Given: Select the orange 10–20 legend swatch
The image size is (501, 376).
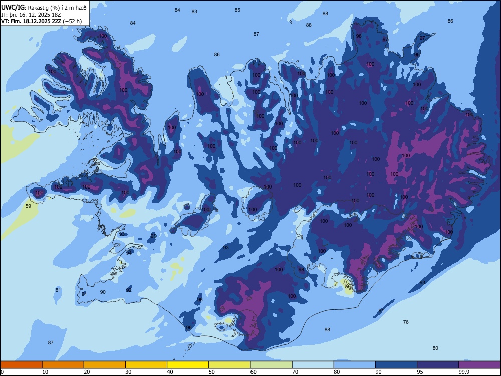Looking at the screenshot, I should pos(63,365).
